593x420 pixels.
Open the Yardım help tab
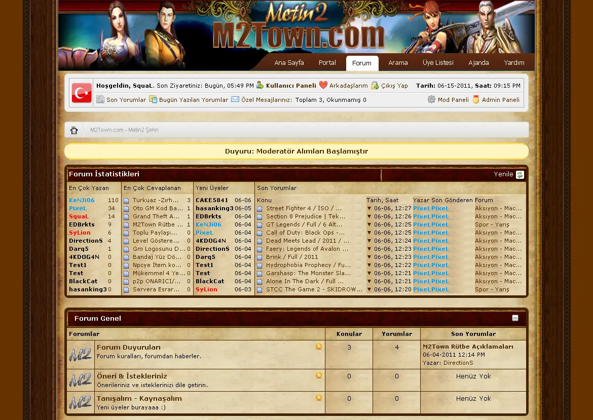pos(514,63)
